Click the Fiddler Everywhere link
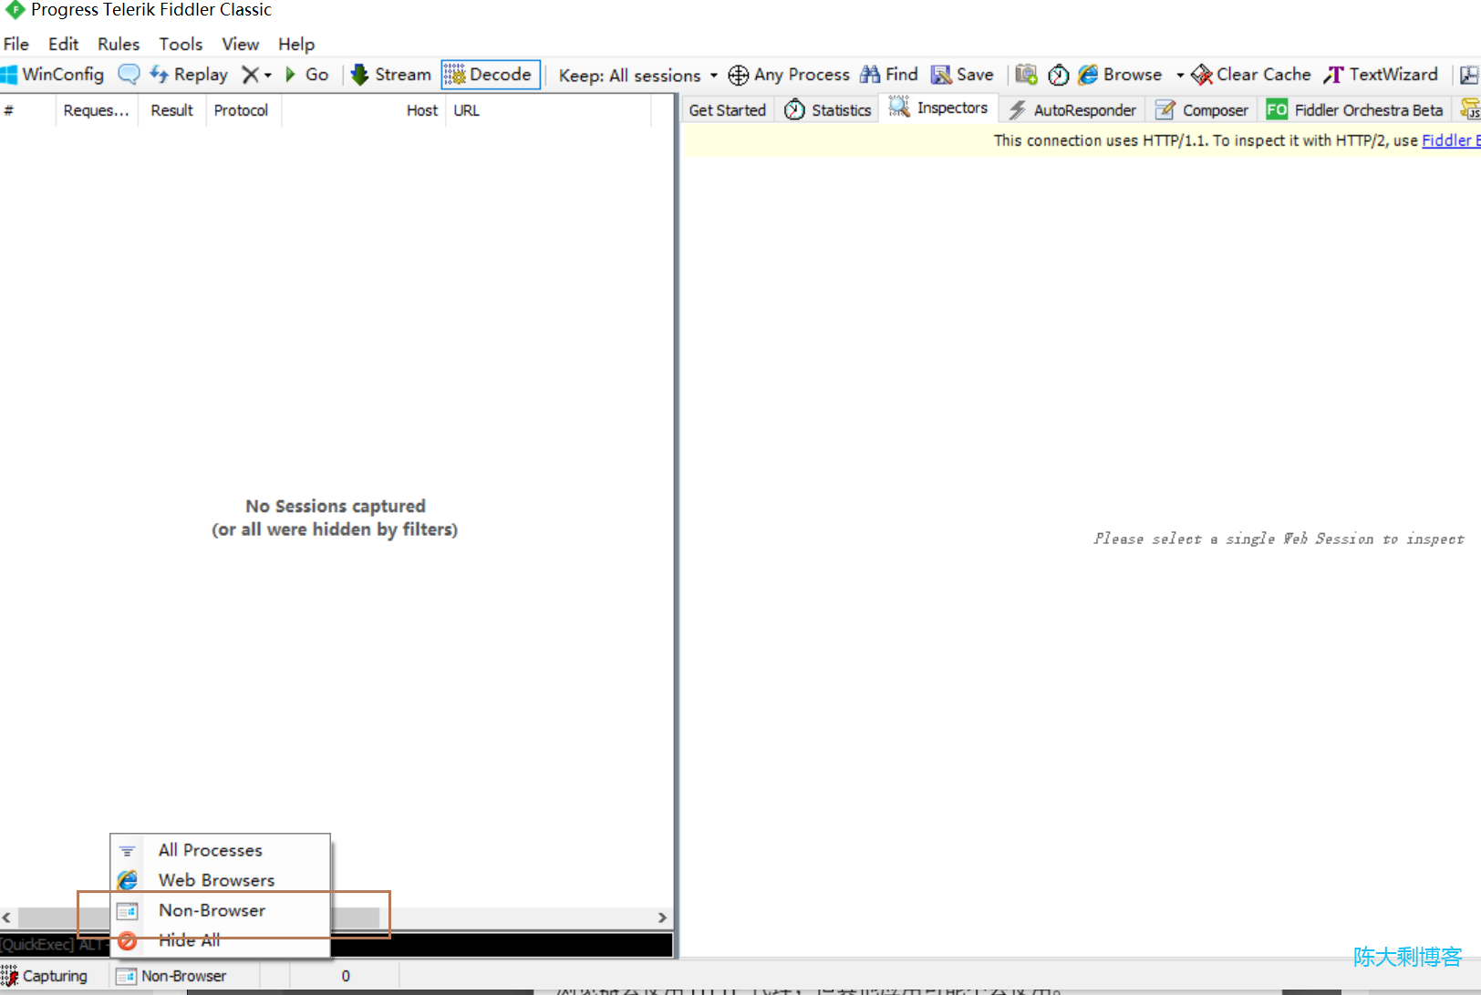Viewport: 1481px width, 995px height. click(x=1451, y=140)
